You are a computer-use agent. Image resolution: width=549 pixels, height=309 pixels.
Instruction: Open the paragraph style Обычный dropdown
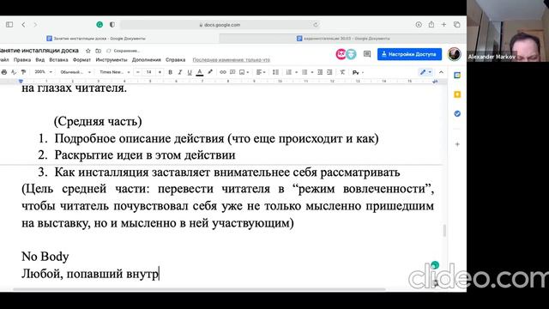coord(75,72)
